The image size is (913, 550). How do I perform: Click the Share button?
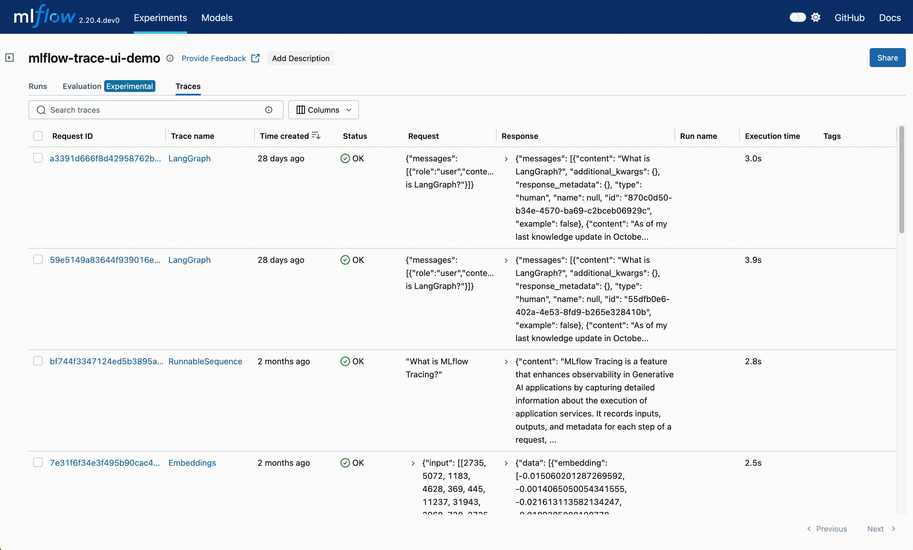[887, 58]
